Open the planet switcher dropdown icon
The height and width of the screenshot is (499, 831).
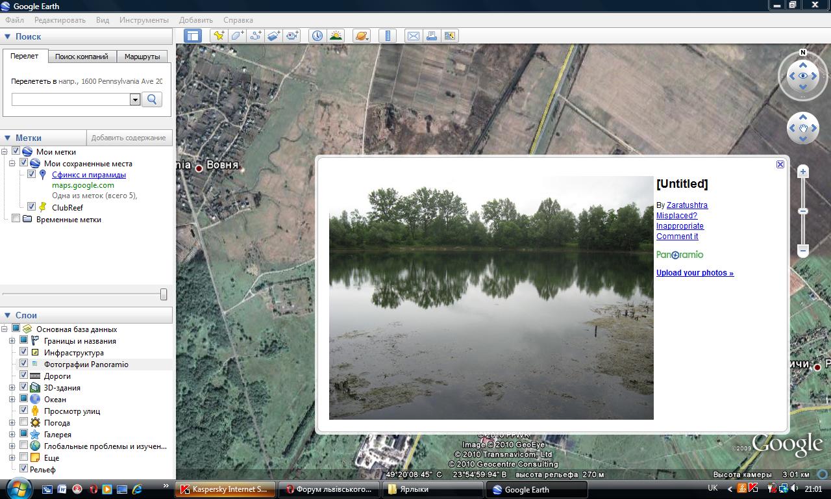pyautogui.click(x=362, y=36)
